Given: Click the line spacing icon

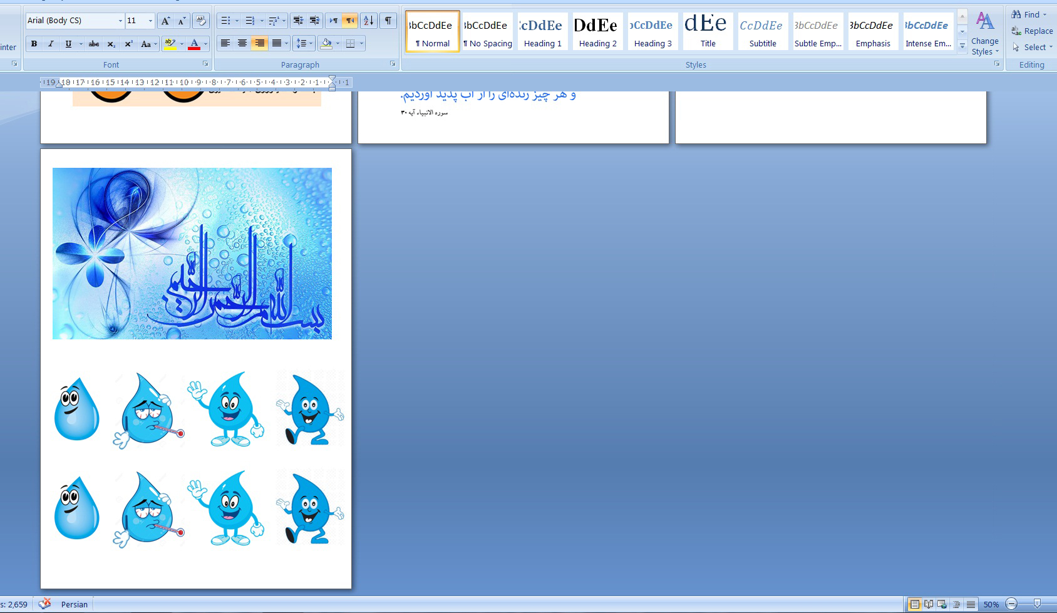Looking at the screenshot, I should 301,44.
